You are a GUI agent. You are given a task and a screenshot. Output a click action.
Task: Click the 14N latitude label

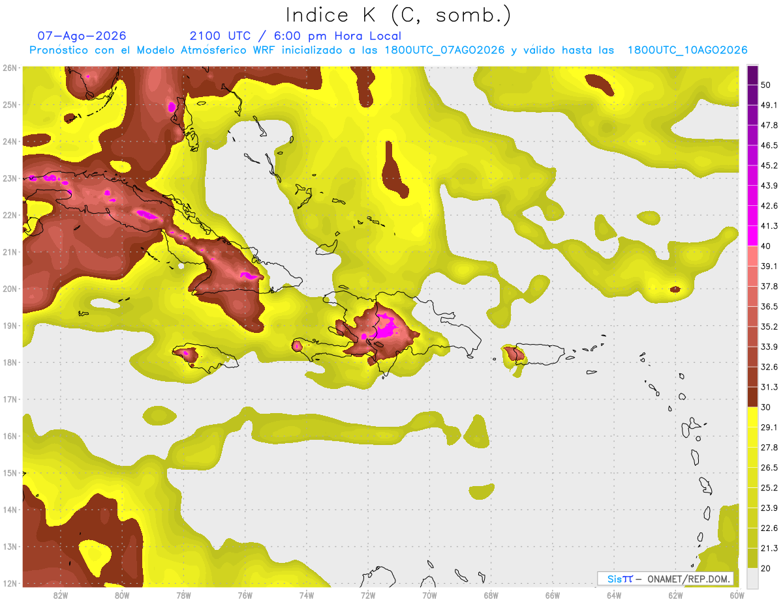point(9,510)
